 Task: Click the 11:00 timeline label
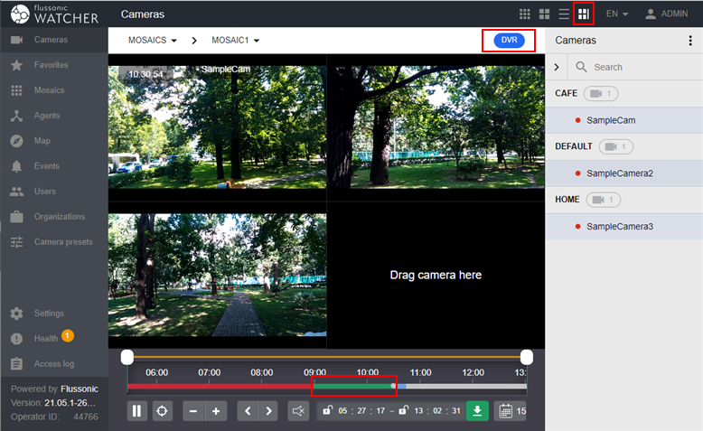click(420, 372)
